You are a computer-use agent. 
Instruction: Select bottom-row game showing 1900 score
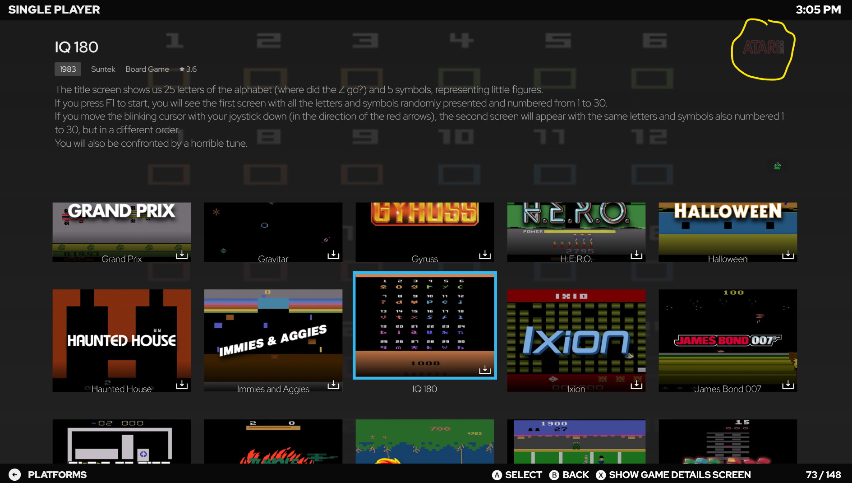pyautogui.click(x=576, y=441)
